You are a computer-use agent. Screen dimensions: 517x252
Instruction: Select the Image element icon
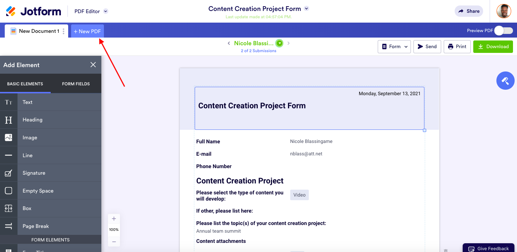tap(8, 137)
